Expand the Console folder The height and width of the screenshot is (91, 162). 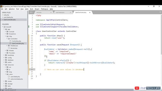click(x=5, y=32)
